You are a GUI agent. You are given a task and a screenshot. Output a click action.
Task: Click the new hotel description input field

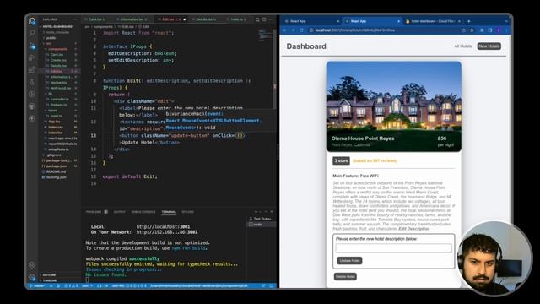click(x=394, y=248)
